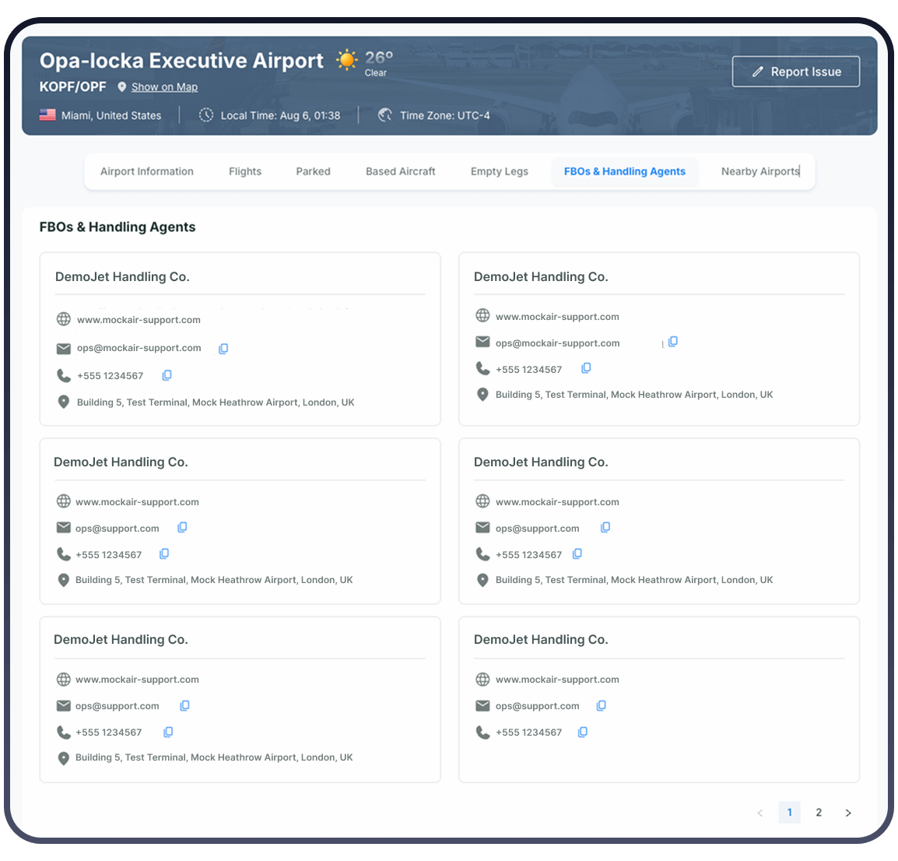Select the Based Aircraft tab
Image resolution: width=898 pixels, height=861 pixels.
coord(401,171)
